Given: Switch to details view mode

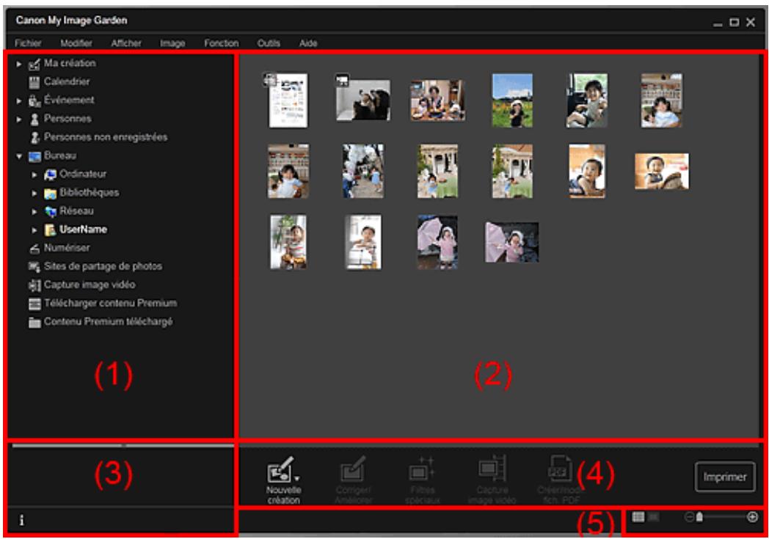Looking at the screenshot, I should (x=651, y=516).
